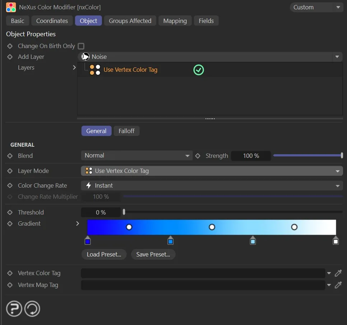Use the Vertex Color Tag eyedropper picker
This screenshot has height=325, width=347.
click(338, 273)
